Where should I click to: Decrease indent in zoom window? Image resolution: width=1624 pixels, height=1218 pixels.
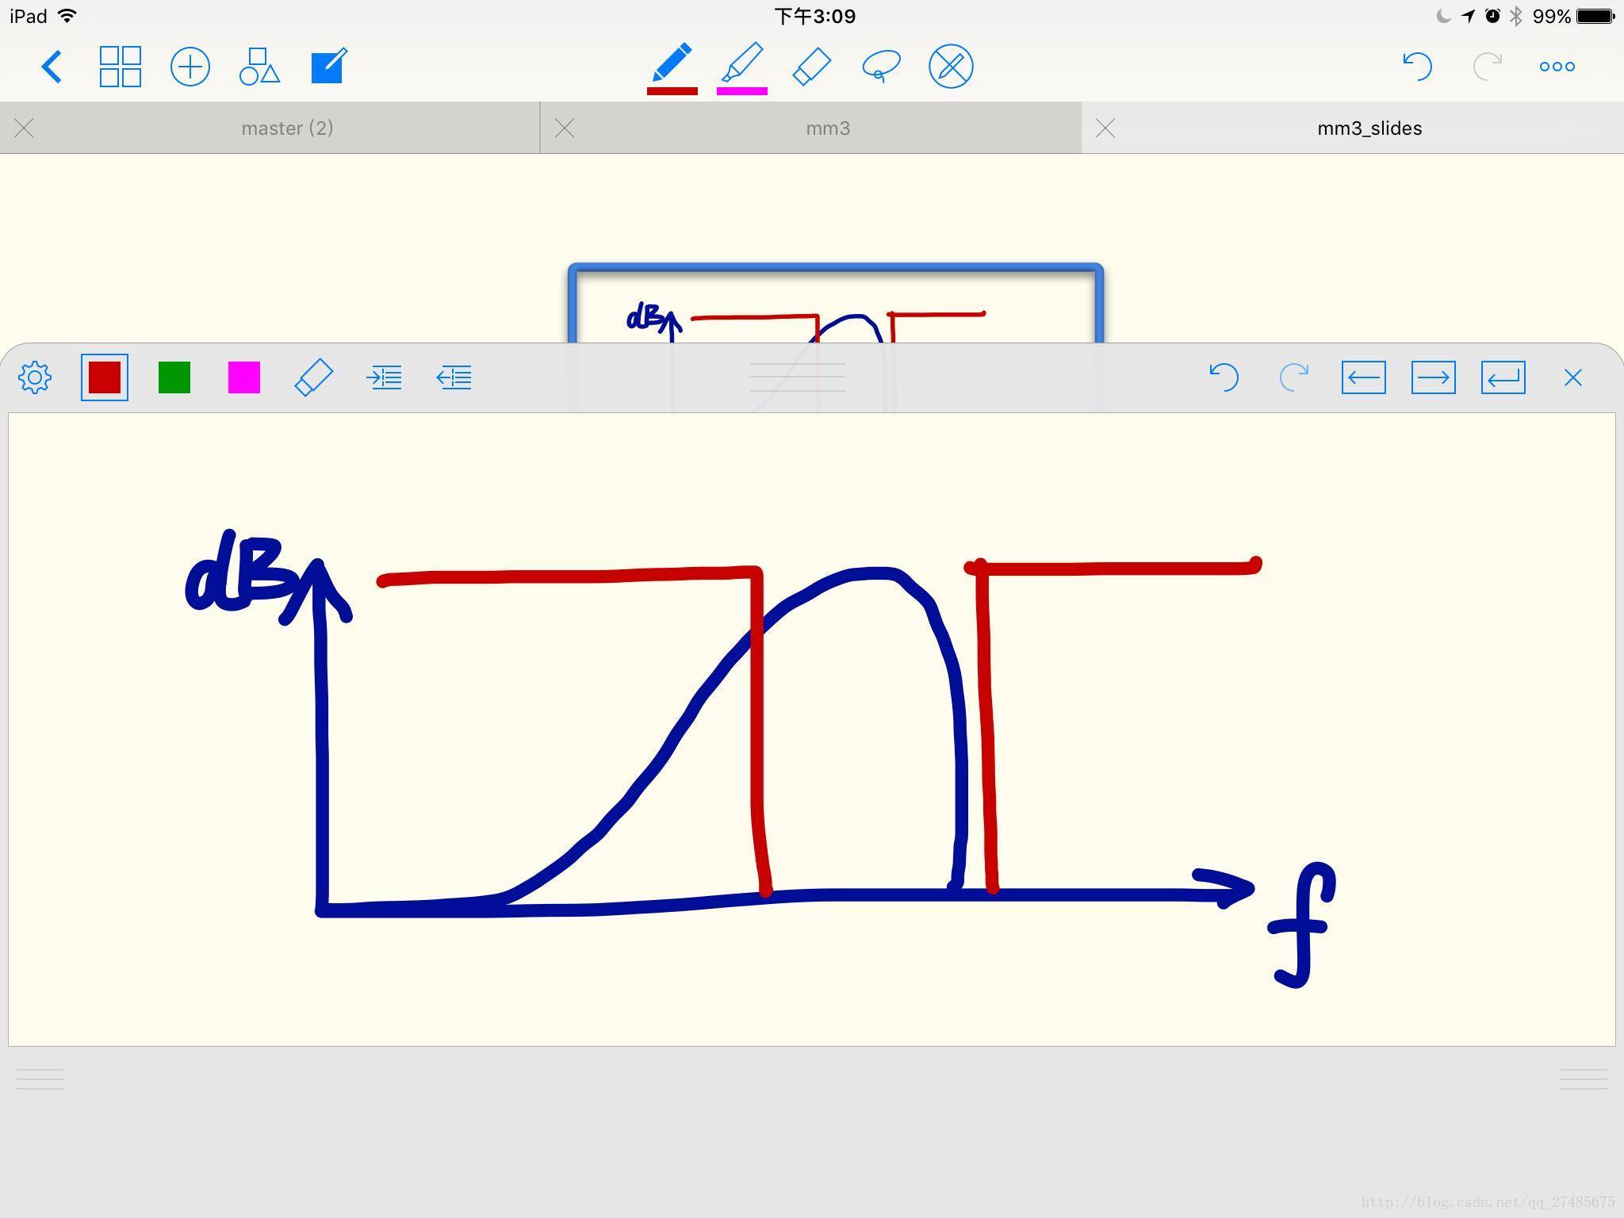point(454,377)
